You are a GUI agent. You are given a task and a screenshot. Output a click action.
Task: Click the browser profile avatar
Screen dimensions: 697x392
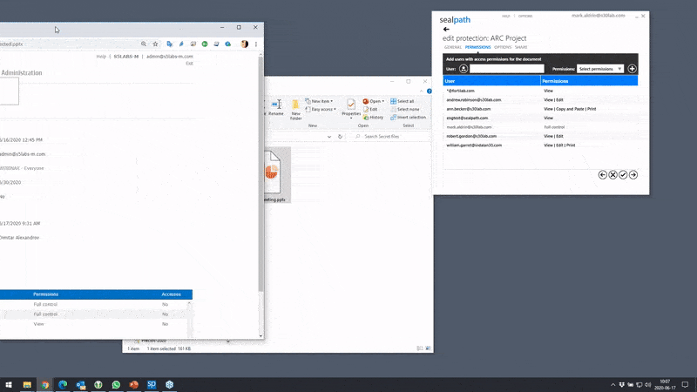[245, 44]
